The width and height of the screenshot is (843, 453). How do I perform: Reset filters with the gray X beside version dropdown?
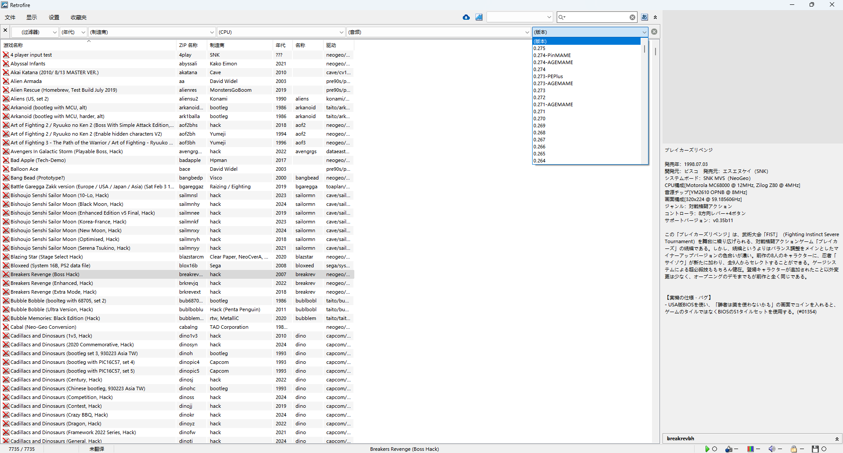point(654,32)
